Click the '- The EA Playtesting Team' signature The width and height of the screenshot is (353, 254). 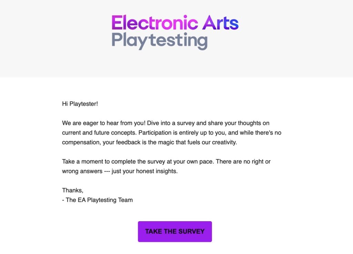pos(97,199)
